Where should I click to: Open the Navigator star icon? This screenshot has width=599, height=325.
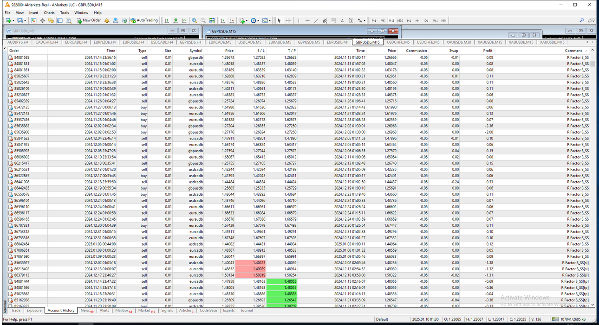[x=51, y=20]
